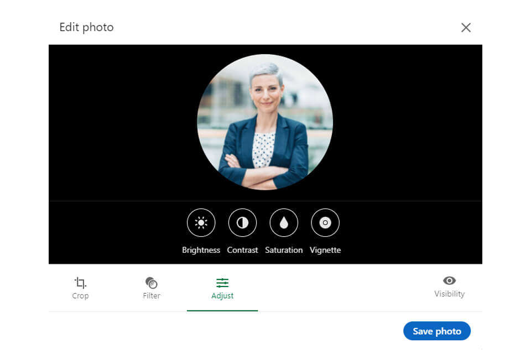This screenshot has height=354, width=531.
Task: Close the Edit photo dialog
Action: pos(466,28)
